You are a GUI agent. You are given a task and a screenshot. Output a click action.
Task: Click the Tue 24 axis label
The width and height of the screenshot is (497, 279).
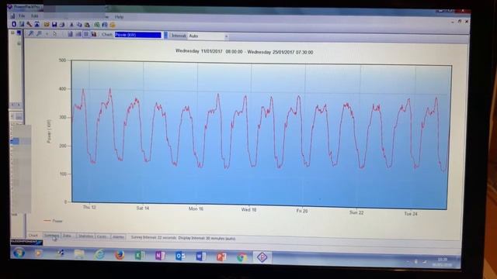(411, 214)
